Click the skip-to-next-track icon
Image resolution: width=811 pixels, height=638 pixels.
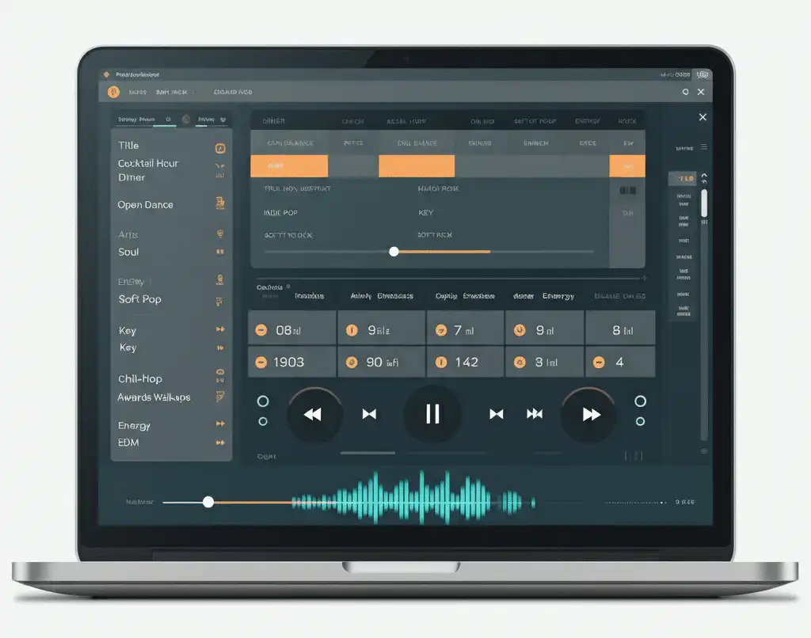(497, 413)
